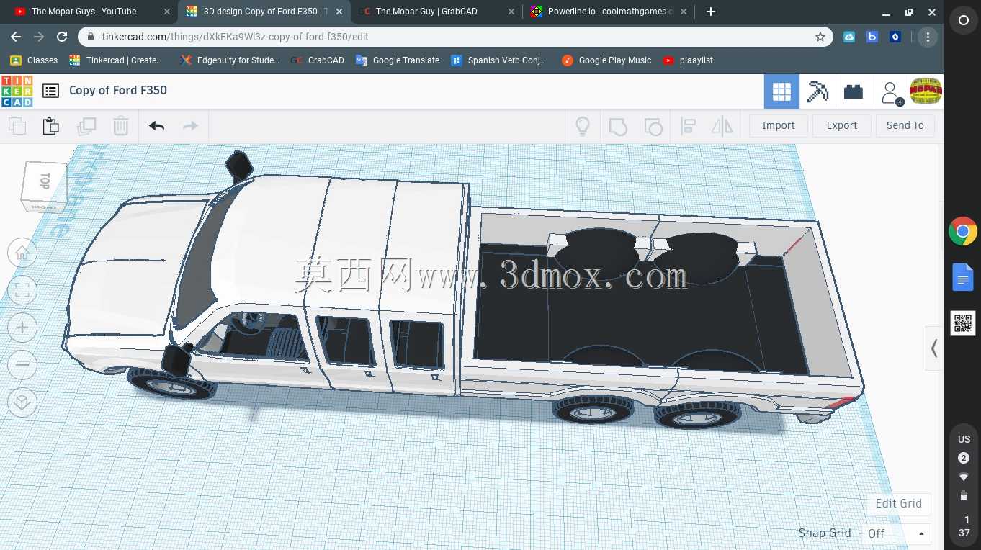Click Fit all in view button
Image resolution: width=981 pixels, height=550 pixels.
pyautogui.click(x=22, y=291)
